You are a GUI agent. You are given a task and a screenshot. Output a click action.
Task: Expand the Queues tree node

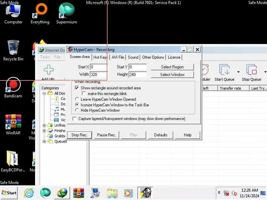tap(44, 141)
